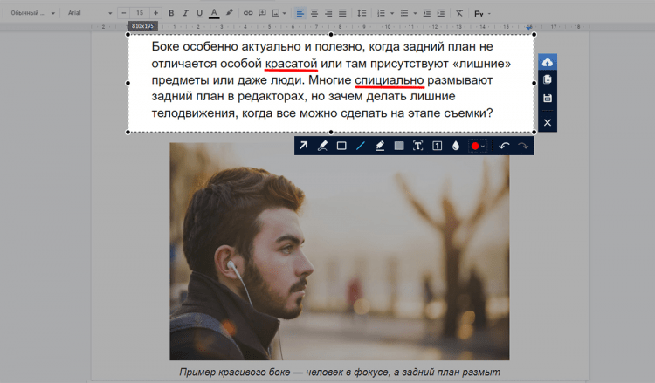
Task: Upload the screenshot to the cloud
Action: [x=548, y=63]
